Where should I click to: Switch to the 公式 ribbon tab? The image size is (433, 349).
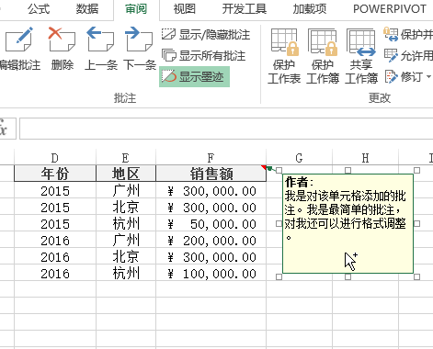point(39,9)
